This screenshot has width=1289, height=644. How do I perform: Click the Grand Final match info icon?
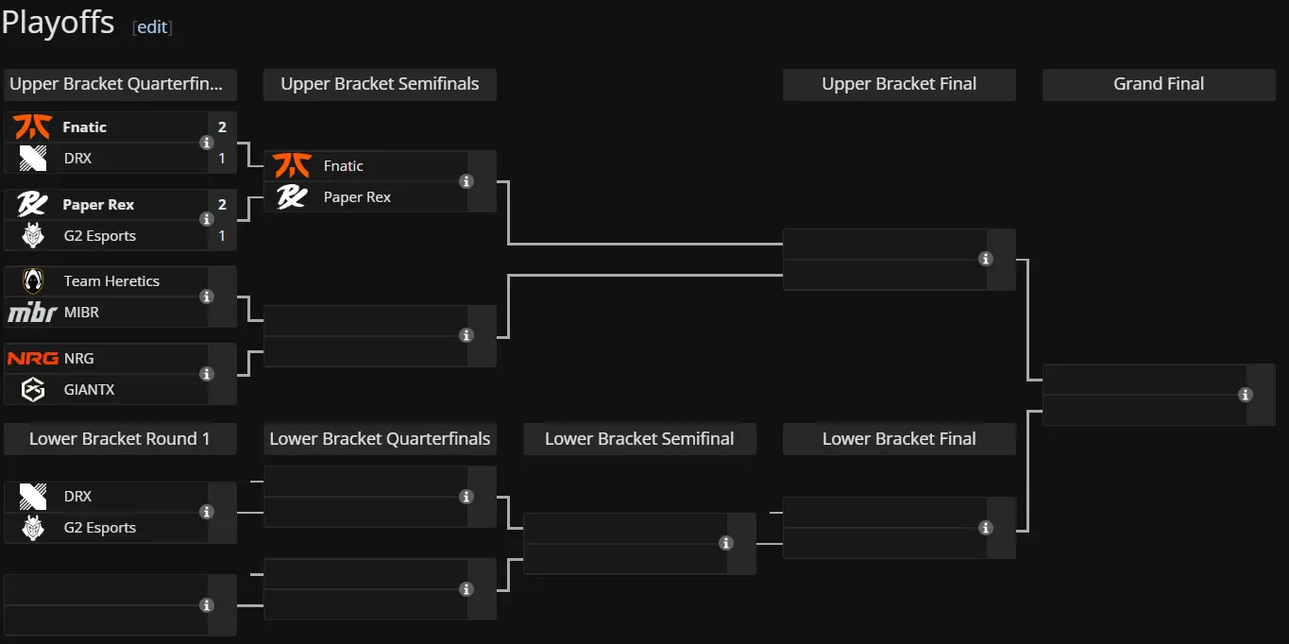tap(1246, 395)
